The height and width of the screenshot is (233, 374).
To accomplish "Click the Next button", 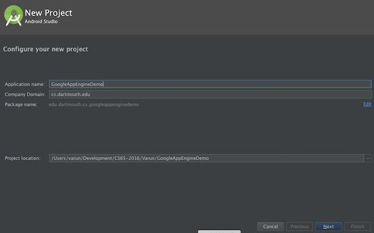I will click(328, 226).
